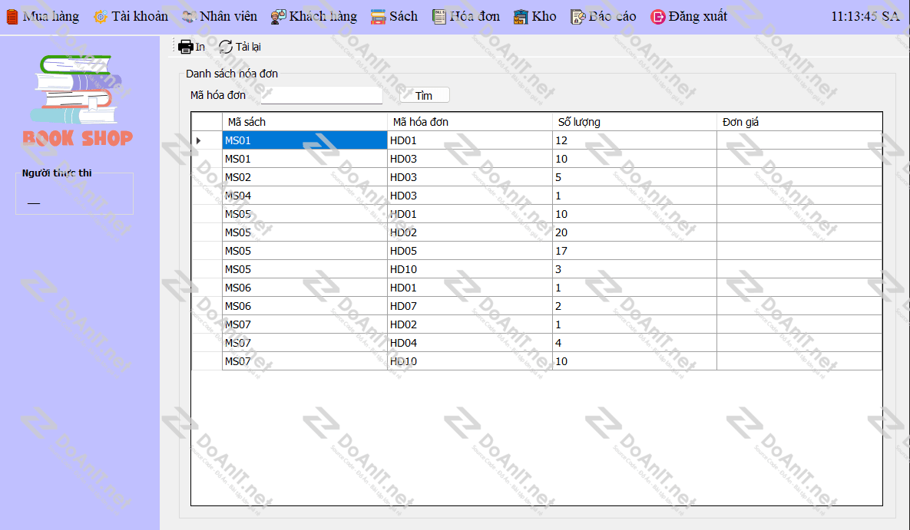Click the Tải lại toolbar label
The image size is (910, 530).
(x=248, y=47)
